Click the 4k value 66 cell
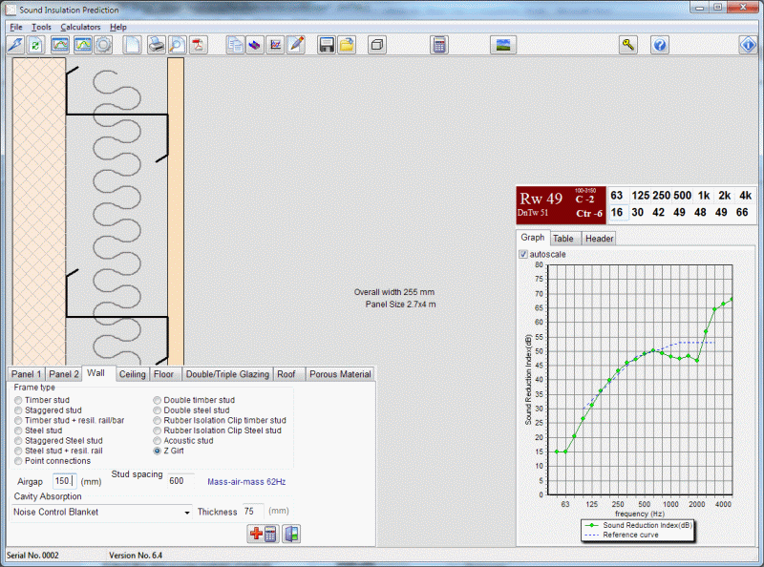764x567 pixels. 742,212
